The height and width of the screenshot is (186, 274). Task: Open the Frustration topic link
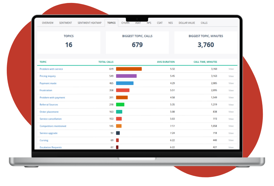tap(46, 90)
